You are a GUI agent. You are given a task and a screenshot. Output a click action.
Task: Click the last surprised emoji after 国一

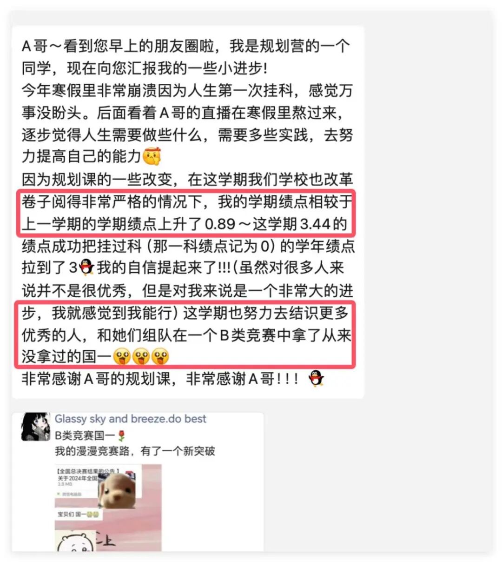click(x=160, y=357)
